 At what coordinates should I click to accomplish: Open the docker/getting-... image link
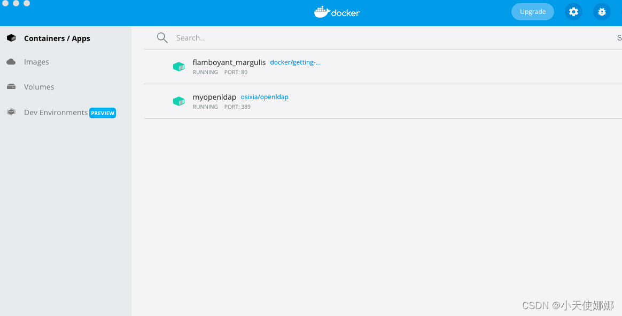295,62
